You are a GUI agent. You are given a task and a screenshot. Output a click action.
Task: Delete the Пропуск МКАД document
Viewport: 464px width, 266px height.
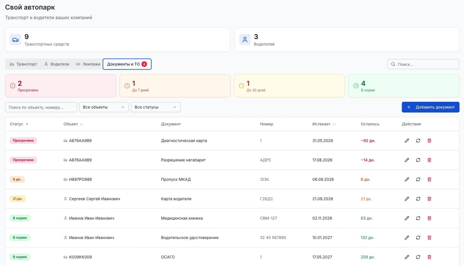[429, 180]
